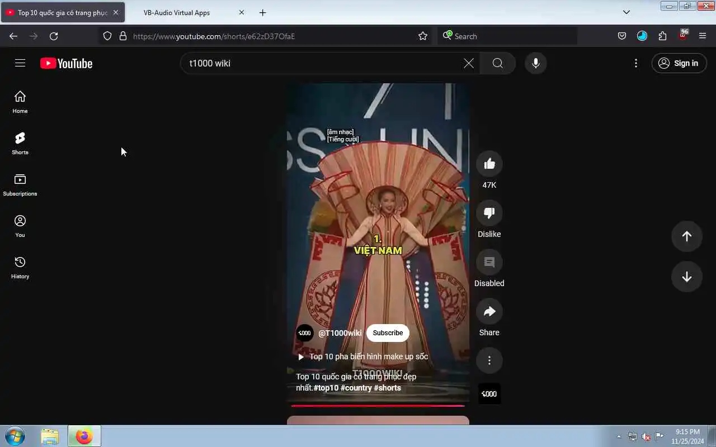Open the uBlock extension with 96 badge

click(683, 35)
